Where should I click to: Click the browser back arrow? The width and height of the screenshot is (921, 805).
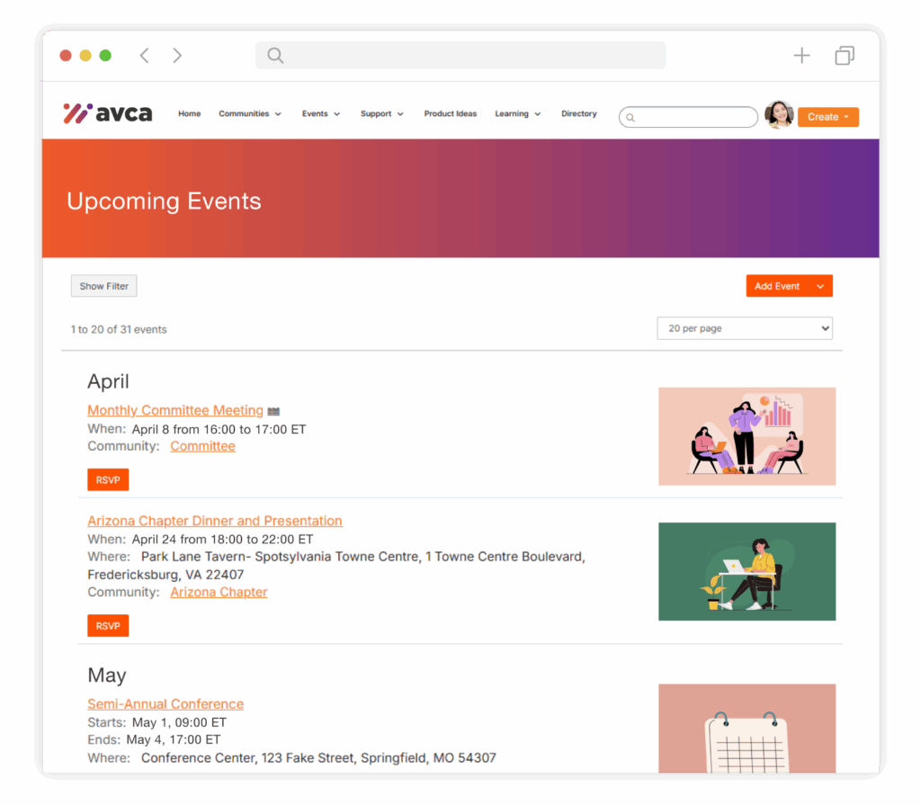coord(144,56)
